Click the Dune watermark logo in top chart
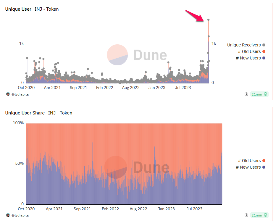 coord(137,55)
